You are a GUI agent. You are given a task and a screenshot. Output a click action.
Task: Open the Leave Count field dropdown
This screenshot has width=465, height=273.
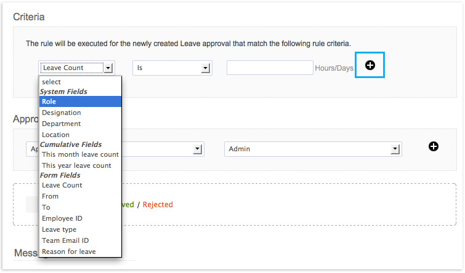tap(76, 68)
